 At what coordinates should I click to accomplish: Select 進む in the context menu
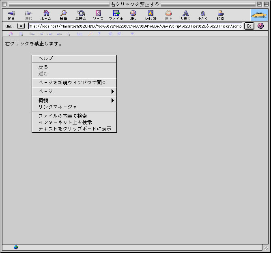(74, 74)
